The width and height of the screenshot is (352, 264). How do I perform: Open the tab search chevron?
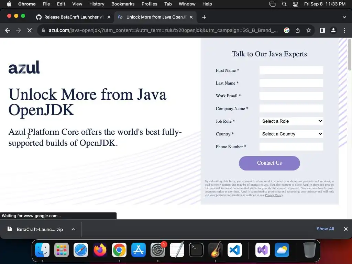pos(344,17)
